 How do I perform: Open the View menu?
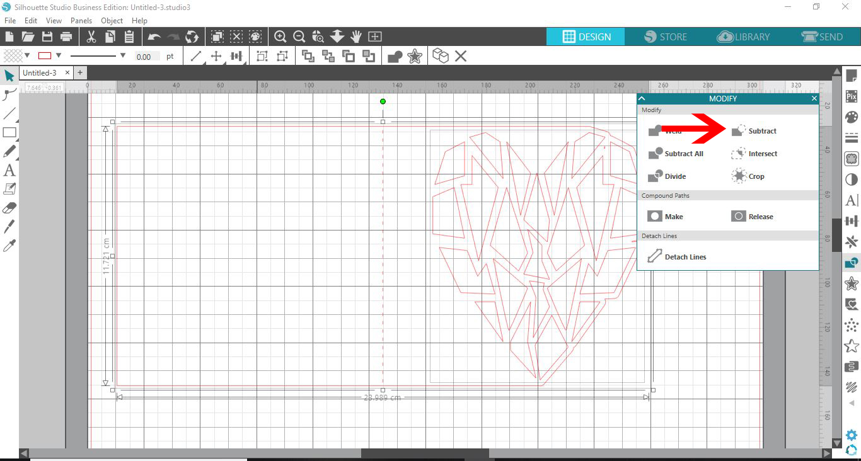pos(54,21)
